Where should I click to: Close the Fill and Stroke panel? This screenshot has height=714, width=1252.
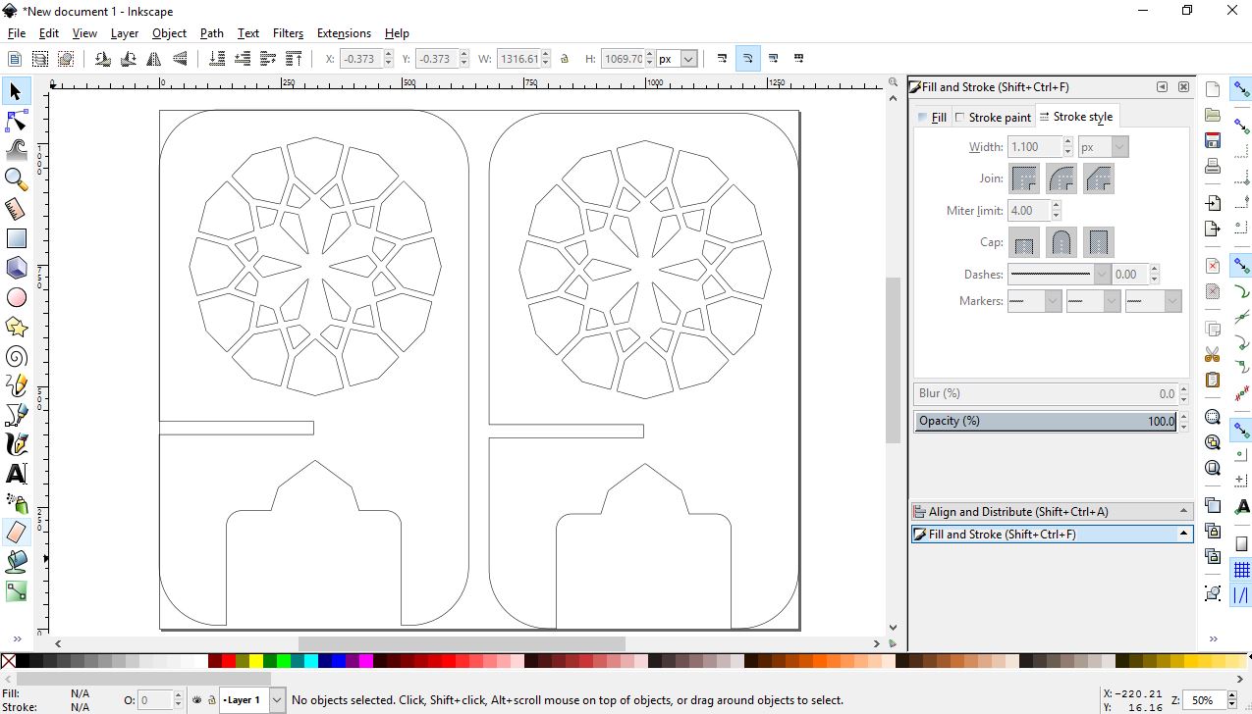(x=1183, y=86)
